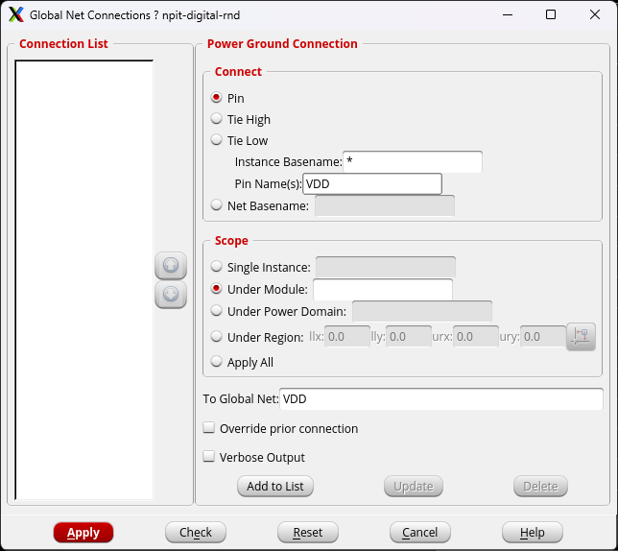
Task: Focus the To Global Net field
Action: pos(441,399)
